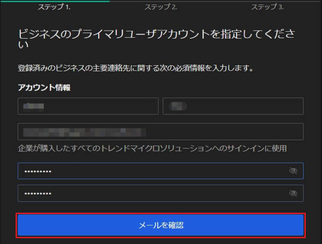The height and width of the screenshot is (244, 322).
Task: Click the メールを確認 button
Action: coord(161,226)
